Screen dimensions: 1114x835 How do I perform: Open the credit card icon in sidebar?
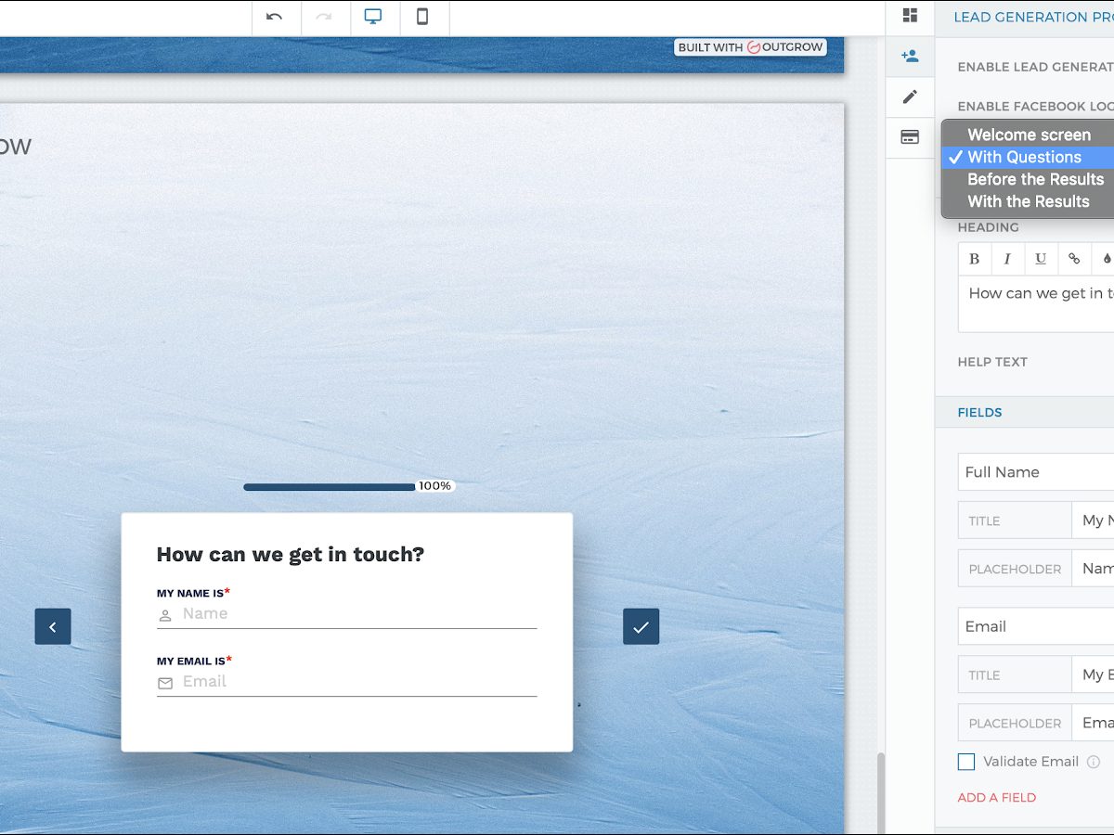(910, 137)
